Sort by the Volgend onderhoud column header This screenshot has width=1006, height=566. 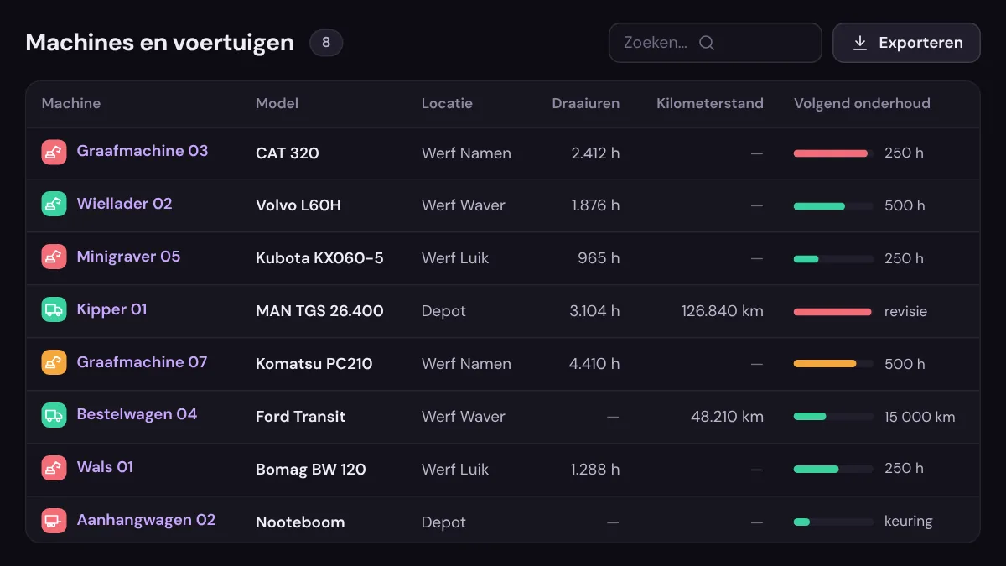point(862,104)
